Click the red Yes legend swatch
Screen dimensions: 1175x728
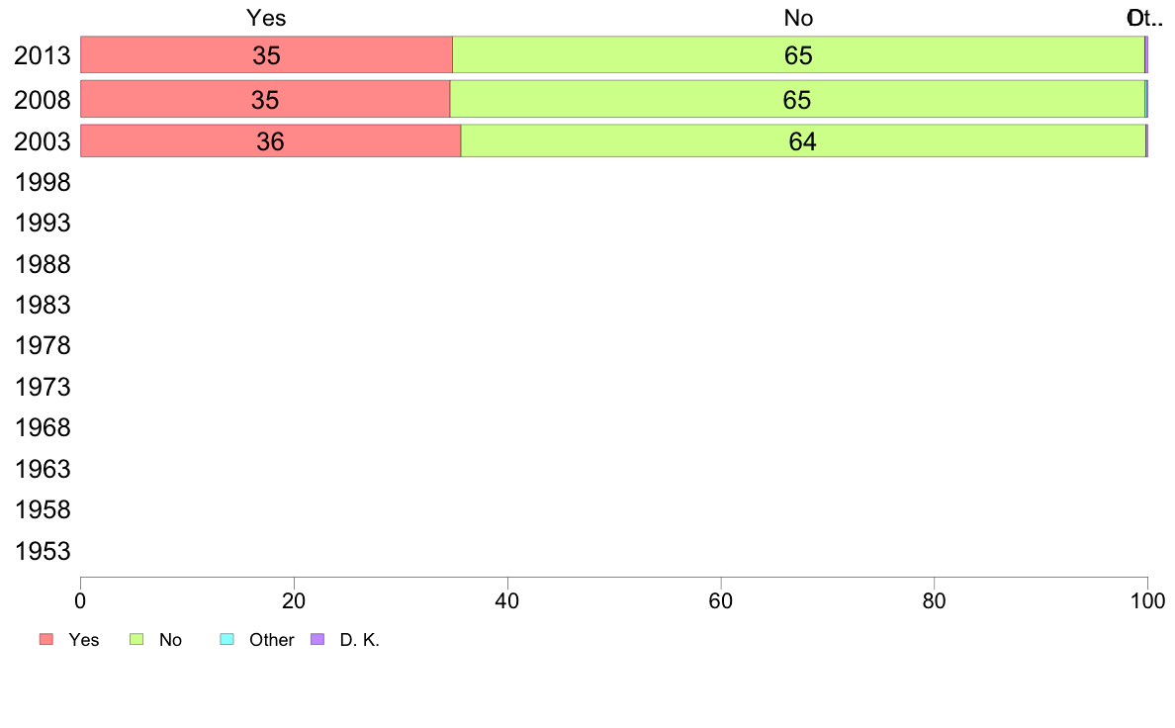[x=46, y=640]
